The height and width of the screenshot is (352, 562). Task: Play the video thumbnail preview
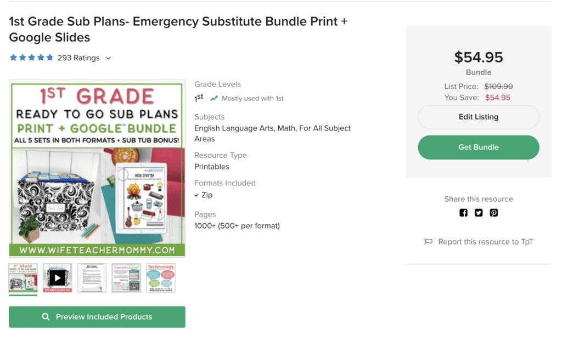pos(57,278)
